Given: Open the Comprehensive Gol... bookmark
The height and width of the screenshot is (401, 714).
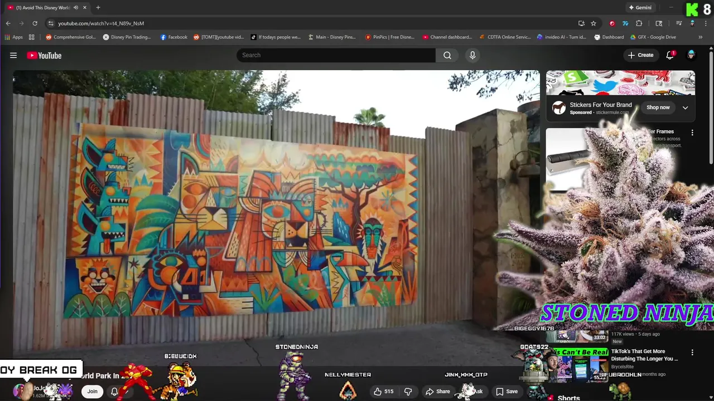Looking at the screenshot, I should [x=71, y=37].
